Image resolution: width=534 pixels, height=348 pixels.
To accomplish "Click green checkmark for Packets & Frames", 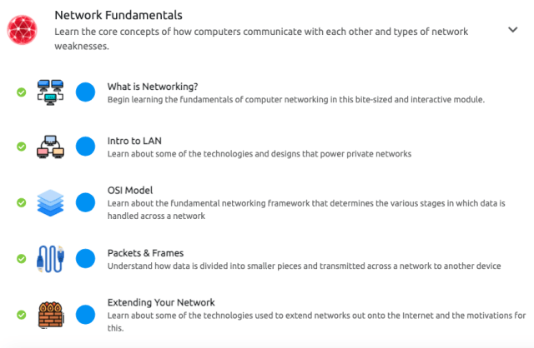I will 22,259.
